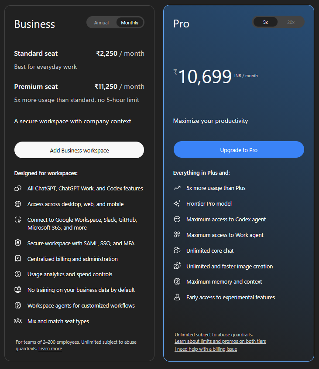Click A secure workspace with company context
The height and width of the screenshot is (369, 319).
72,122
